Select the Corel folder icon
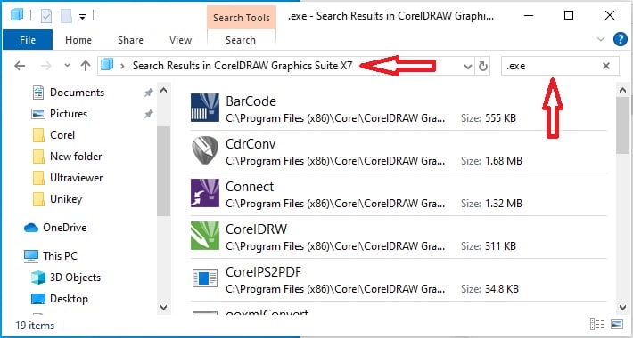Image resolution: width=633 pixels, height=338 pixels. pyautogui.click(x=38, y=135)
